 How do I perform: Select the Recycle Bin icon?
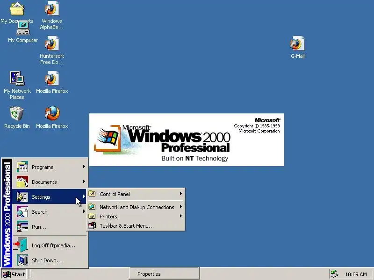(17, 113)
